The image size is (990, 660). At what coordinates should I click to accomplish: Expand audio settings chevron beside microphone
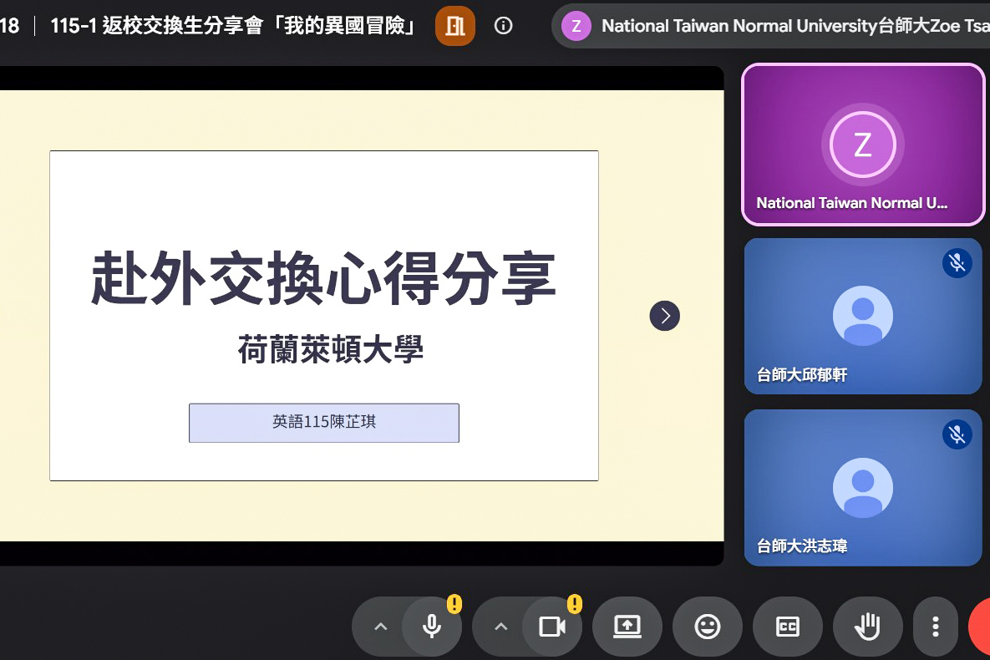(x=381, y=627)
